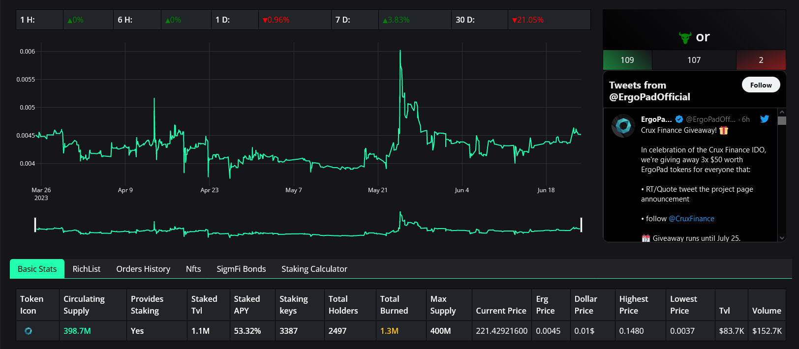Click the Dollar Price value 0.01$
This screenshot has width=799, height=349.
pos(584,331)
